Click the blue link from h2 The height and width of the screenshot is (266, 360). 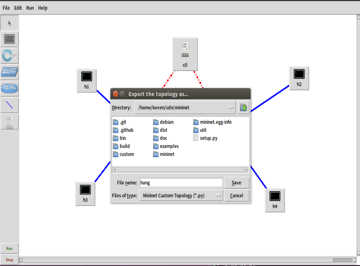(270, 98)
